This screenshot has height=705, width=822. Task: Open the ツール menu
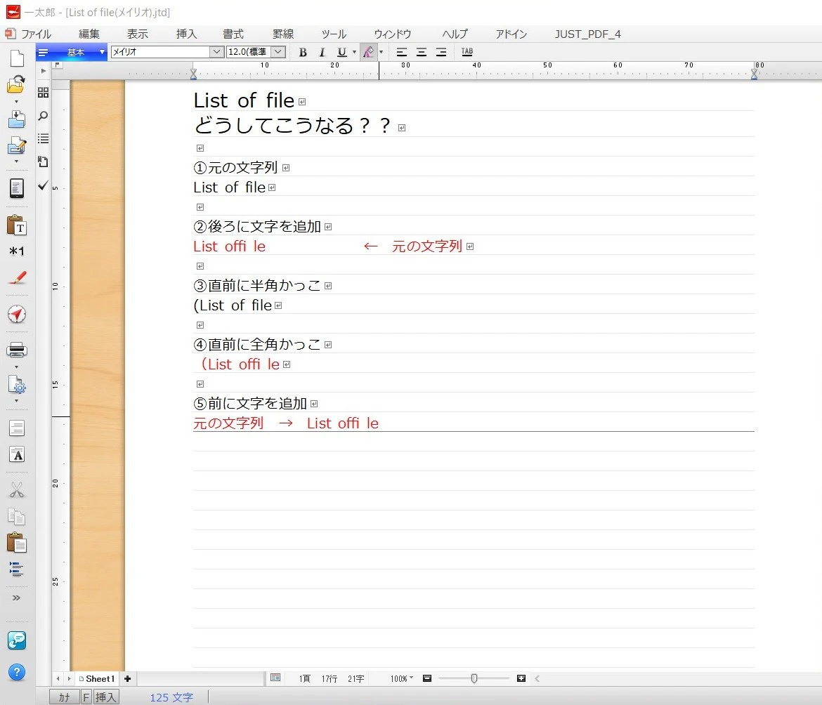[x=334, y=34]
